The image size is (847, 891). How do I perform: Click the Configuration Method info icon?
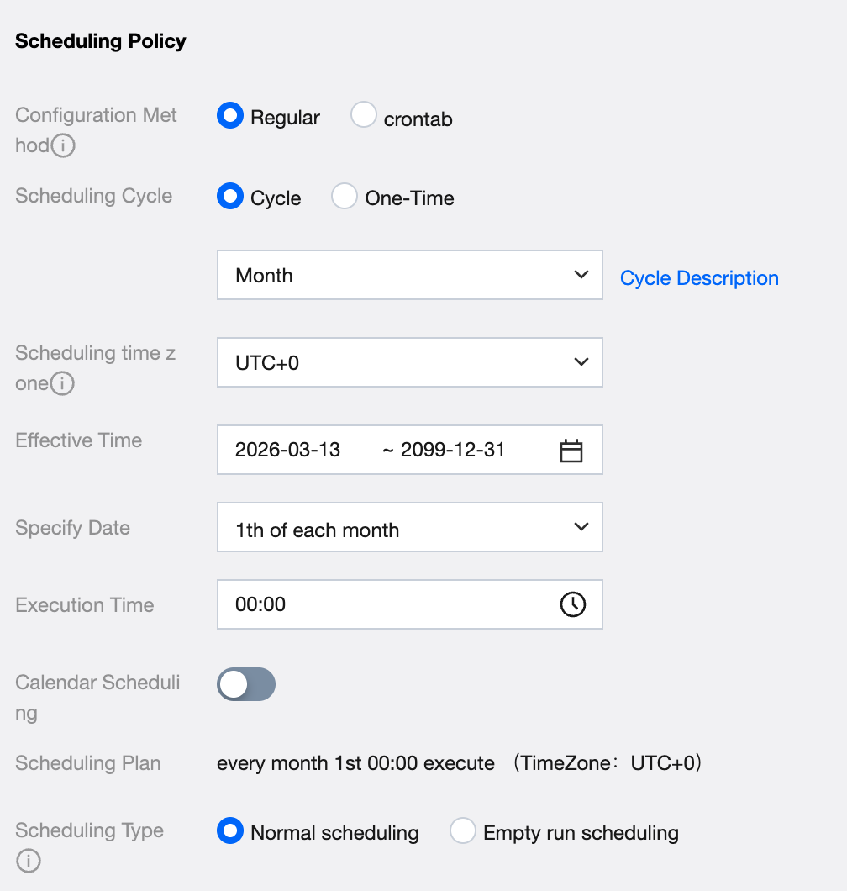coord(63,146)
